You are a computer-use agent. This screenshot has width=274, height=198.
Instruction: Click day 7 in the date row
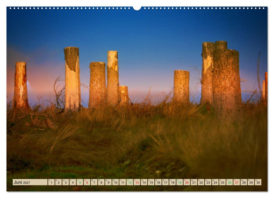(94, 182)
